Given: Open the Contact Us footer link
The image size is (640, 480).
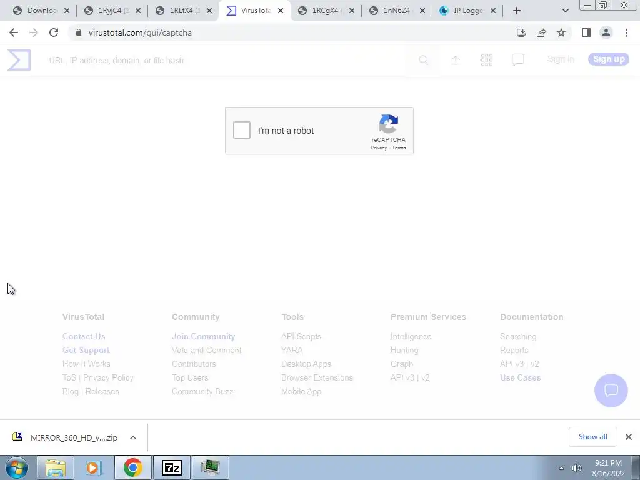Looking at the screenshot, I should click(x=84, y=336).
